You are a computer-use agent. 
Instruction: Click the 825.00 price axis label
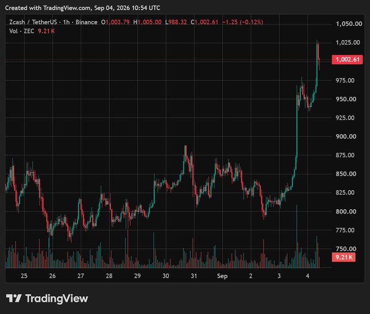[x=345, y=193]
